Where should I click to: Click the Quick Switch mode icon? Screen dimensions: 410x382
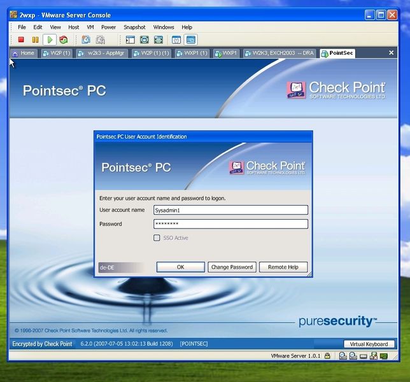tap(145, 39)
